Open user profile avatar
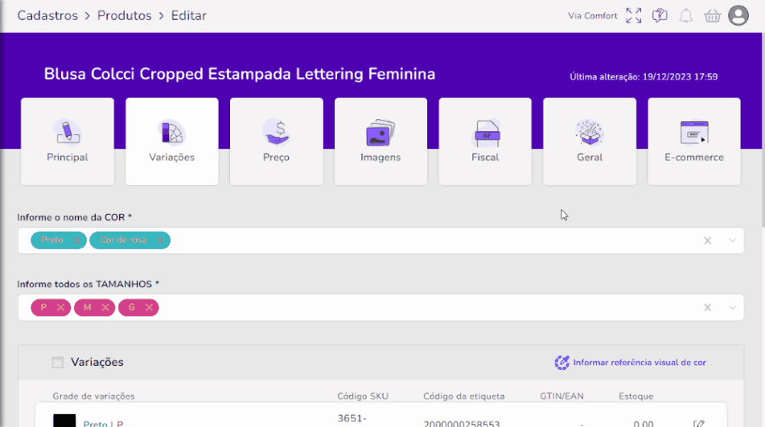The image size is (765, 427). (x=738, y=15)
